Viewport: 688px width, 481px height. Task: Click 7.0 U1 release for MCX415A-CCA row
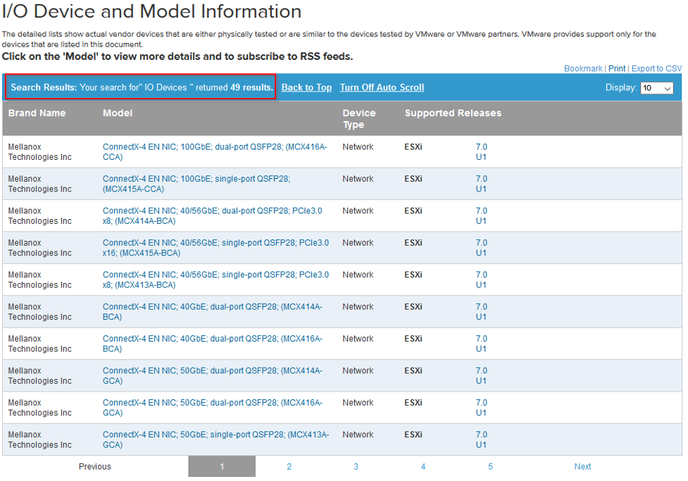tap(482, 184)
